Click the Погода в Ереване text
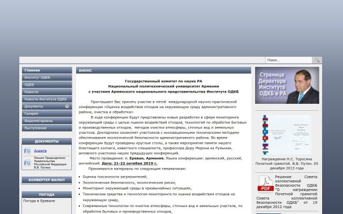 [x=39, y=201]
